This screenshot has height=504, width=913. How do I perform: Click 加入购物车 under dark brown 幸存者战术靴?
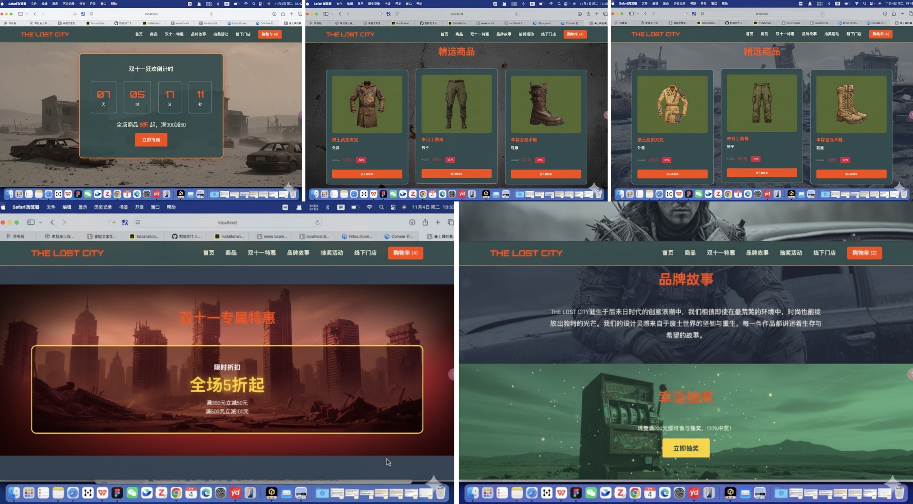tap(545, 174)
